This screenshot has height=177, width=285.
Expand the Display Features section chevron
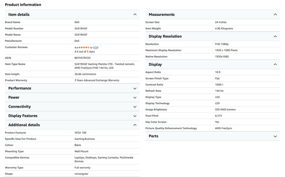pyautogui.click(x=135, y=116)
